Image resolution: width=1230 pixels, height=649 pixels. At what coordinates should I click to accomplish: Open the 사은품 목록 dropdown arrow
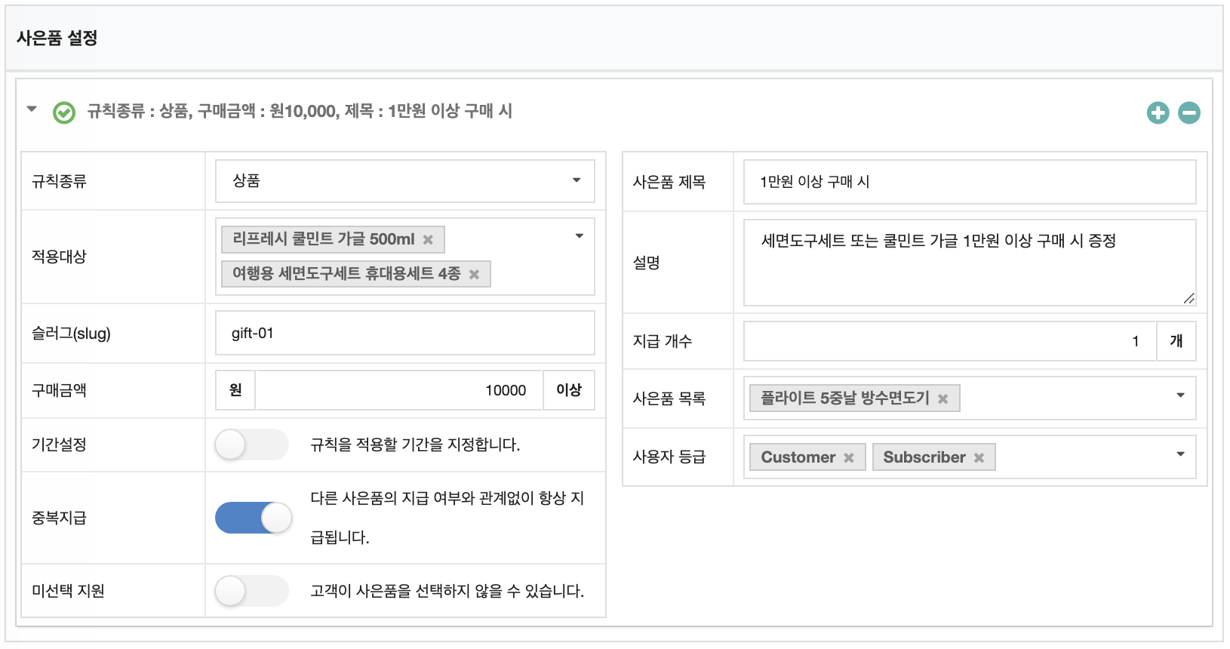point(1180,395)
